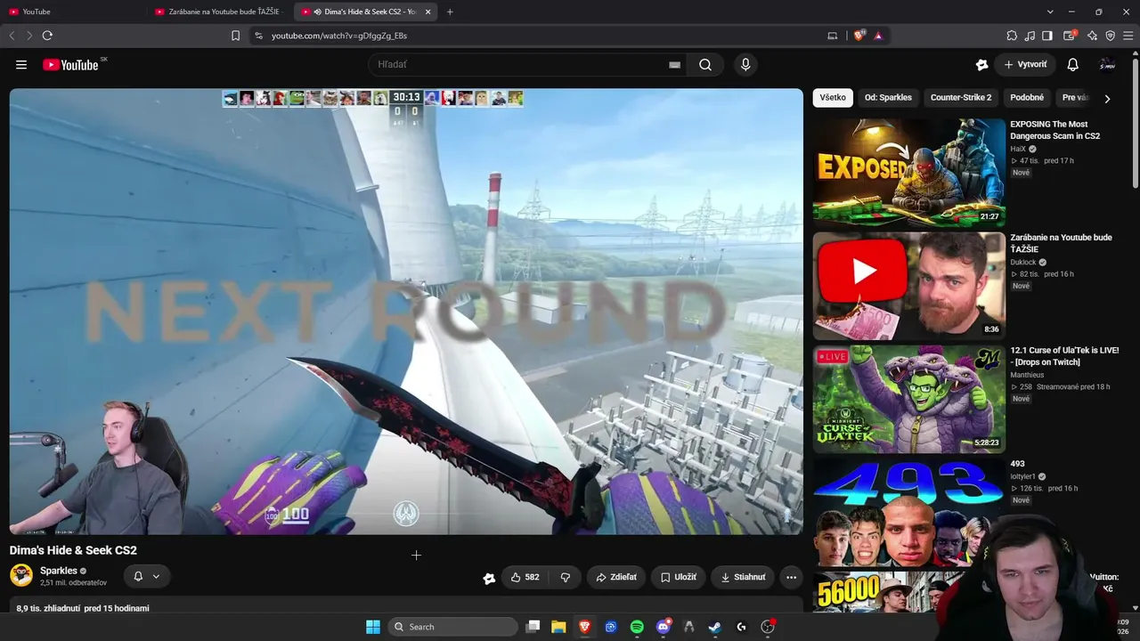Expand subscription notification options for Sparkles
The image size is (1140, 641).
tap(147, 576)
